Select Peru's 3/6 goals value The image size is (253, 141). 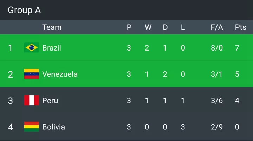[x=217, y=101]
